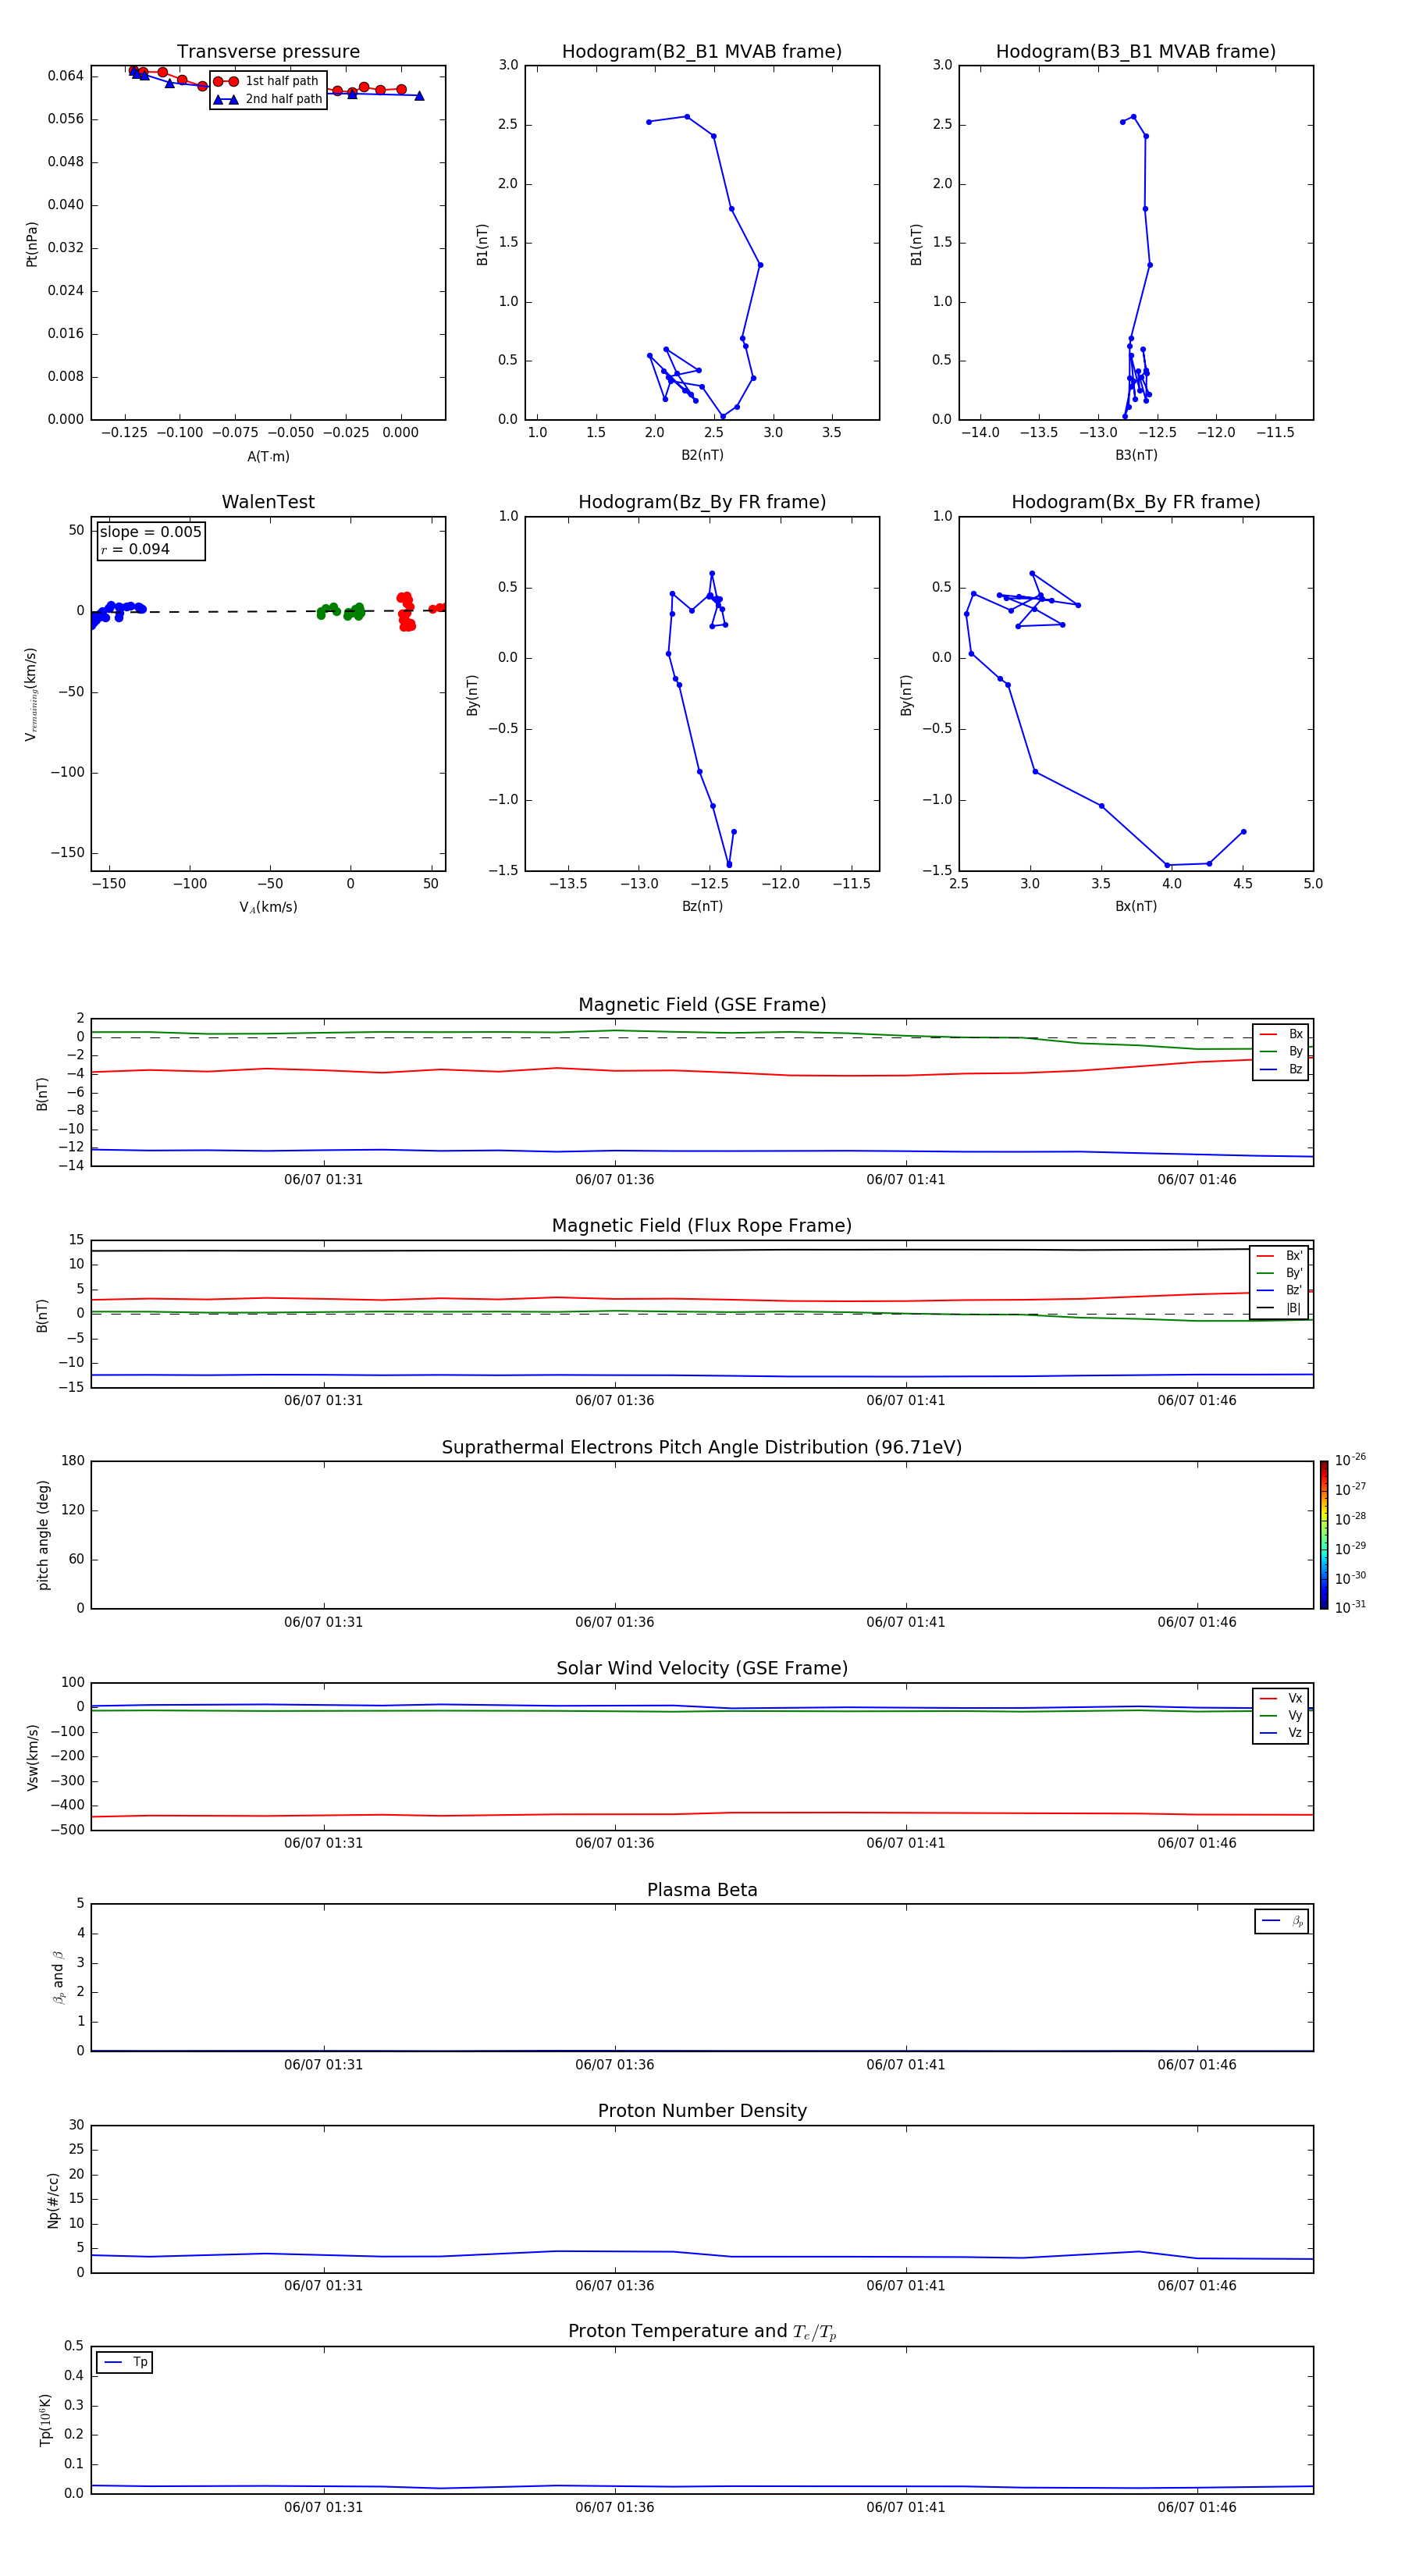This screenshot has height=2576, width=1405.
Task: Click the 'Plasma Beta' plot title
Action: coord(702,1891)
